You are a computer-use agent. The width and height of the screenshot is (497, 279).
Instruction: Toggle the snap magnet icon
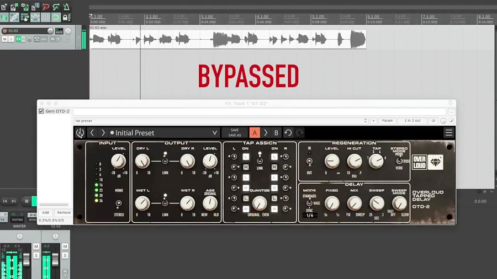56,17
